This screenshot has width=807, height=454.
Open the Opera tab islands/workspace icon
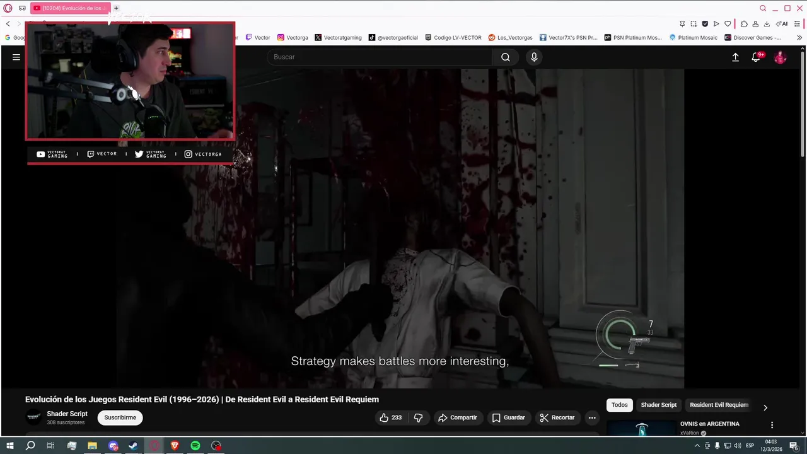click(22, 8)
